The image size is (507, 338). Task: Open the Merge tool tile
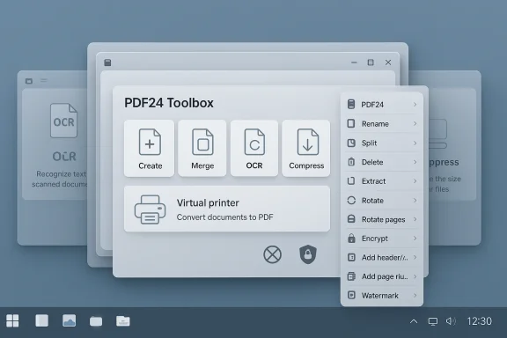coord(202,149)
